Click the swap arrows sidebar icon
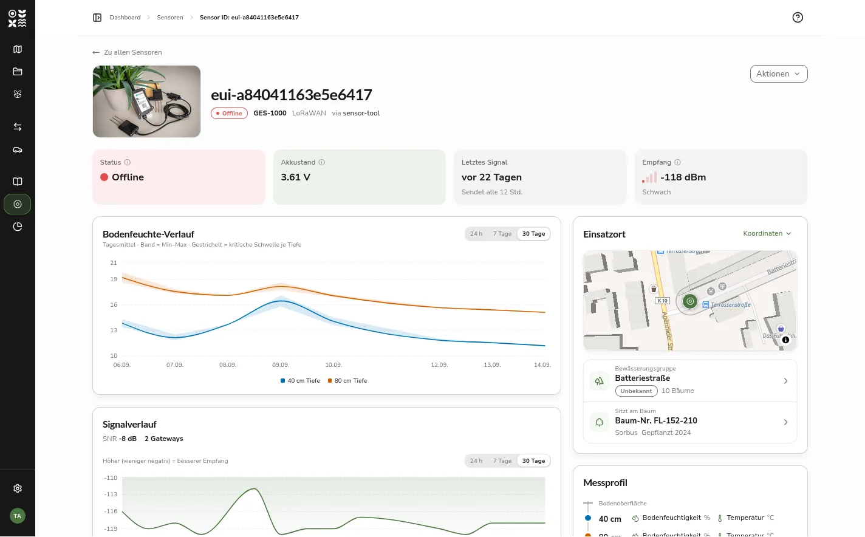Screen dimensions: 865x537 [x=18, y=127]
